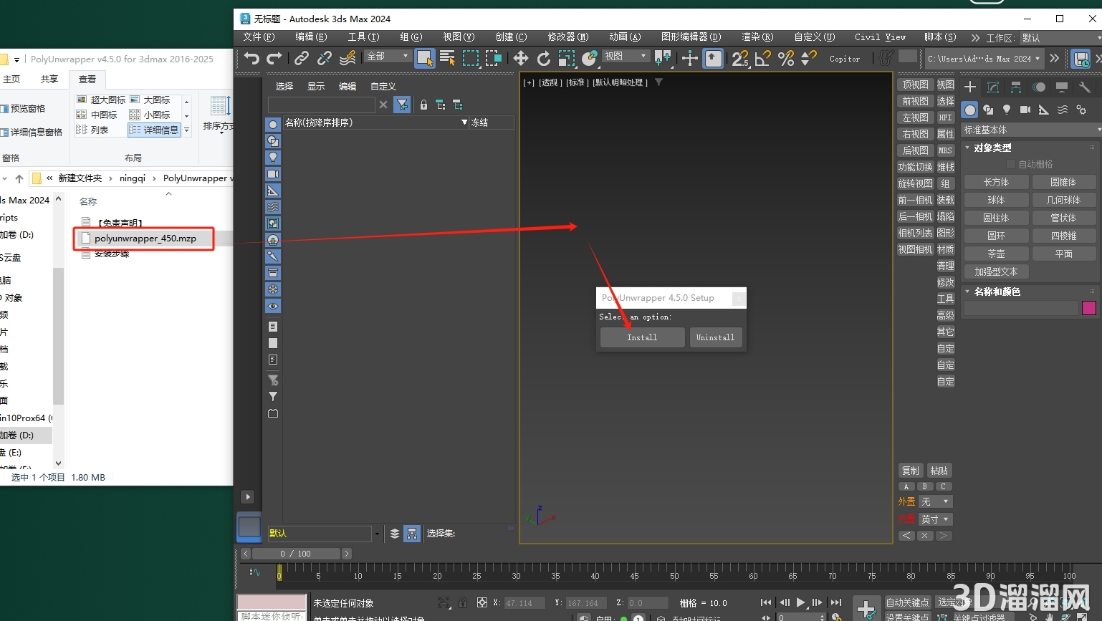Choose the rectangular selection region icon
The height and width of the screenshot is (621, 1102).
(x=471, y=58)
